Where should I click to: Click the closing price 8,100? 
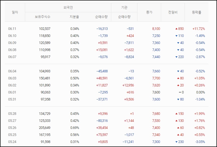156,29
